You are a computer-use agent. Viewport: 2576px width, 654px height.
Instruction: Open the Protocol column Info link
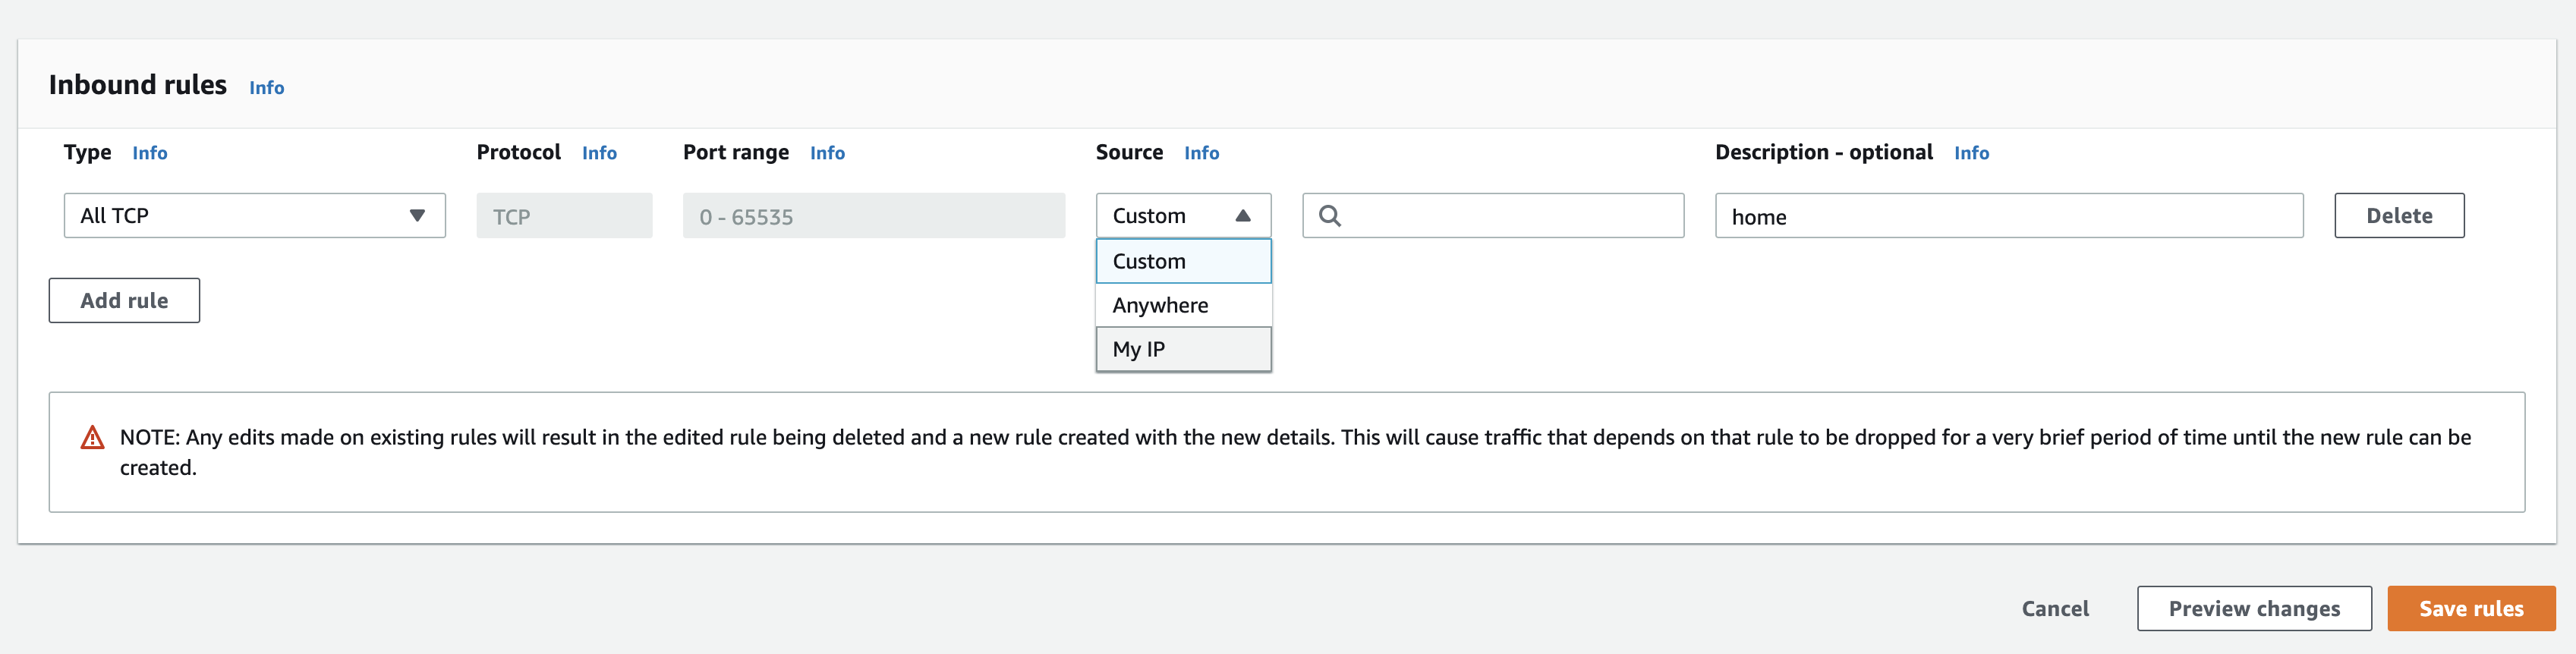(x=599, y=153)
